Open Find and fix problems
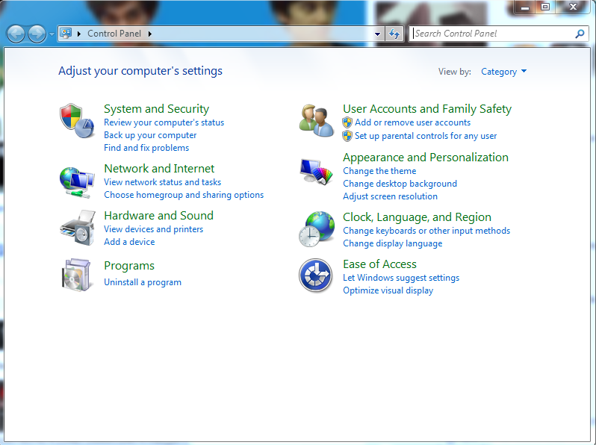 click(x=146, y=147)
